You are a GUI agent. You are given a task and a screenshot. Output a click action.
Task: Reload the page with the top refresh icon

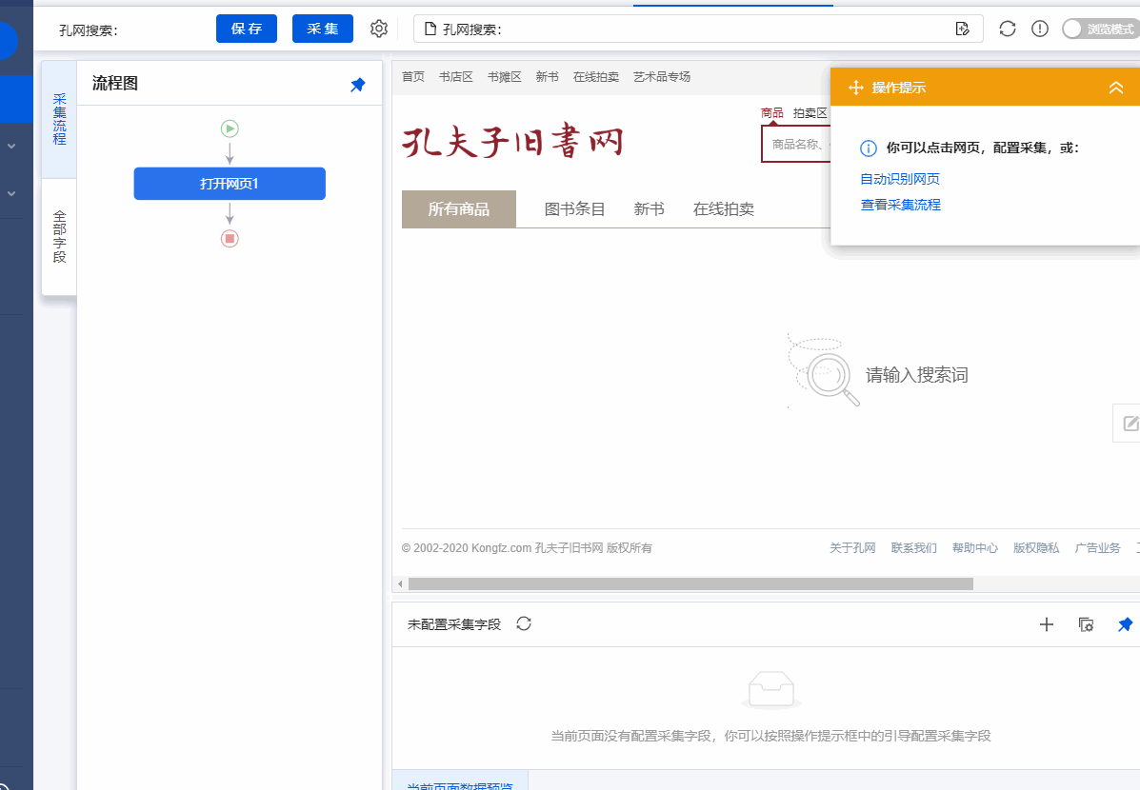[x=1007, y=30]
